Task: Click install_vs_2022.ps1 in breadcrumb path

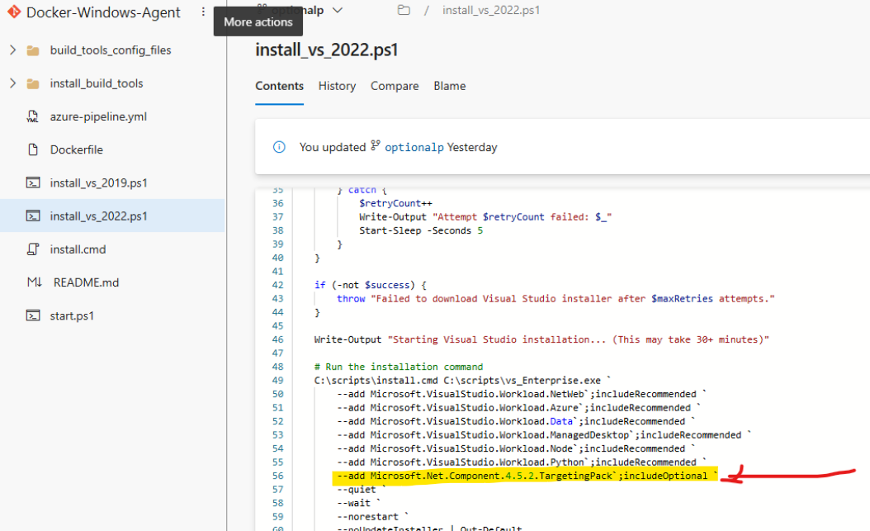Action: 491,10
